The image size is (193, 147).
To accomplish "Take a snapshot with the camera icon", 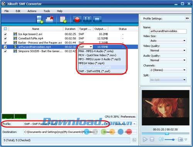I will [x=180, y=139].
